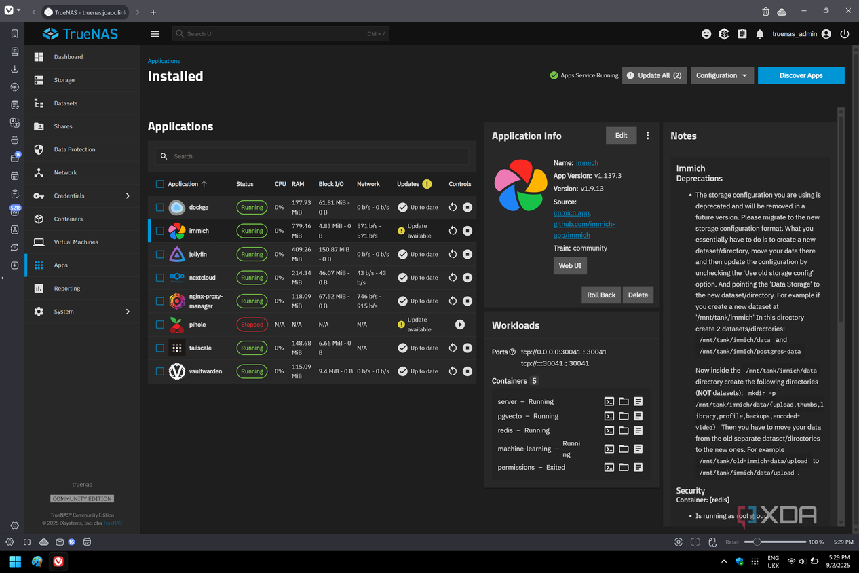The height and width of the screenshot is (573, 859).
Task: Stop the nginx-proxy-manager app
Action: [467, 301]
